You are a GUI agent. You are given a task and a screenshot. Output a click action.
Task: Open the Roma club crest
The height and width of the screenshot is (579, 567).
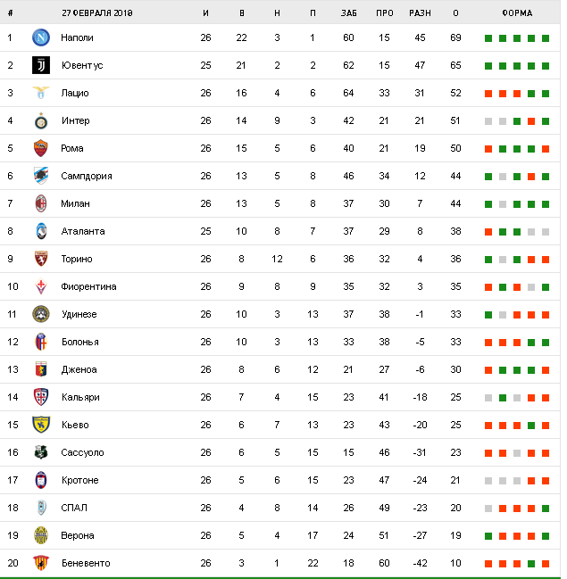click(41, 148)
